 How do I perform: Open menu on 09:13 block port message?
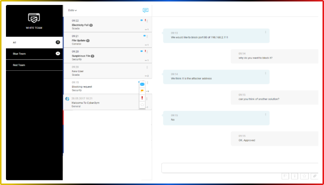265,32
